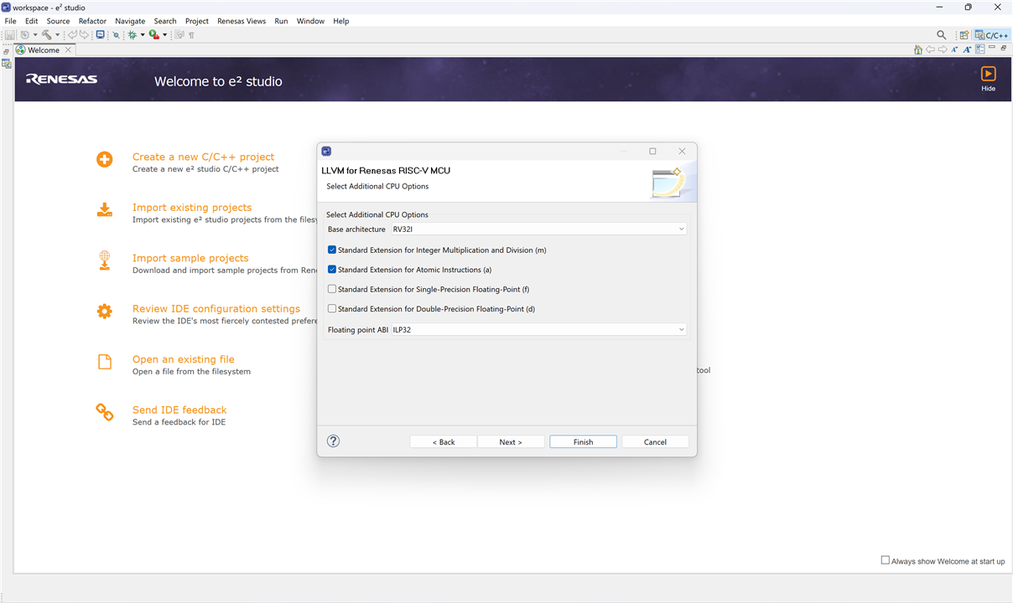Viewport: 1013px width, 603px height.
Task: Open the Project menu
Action: click(197, 21)
